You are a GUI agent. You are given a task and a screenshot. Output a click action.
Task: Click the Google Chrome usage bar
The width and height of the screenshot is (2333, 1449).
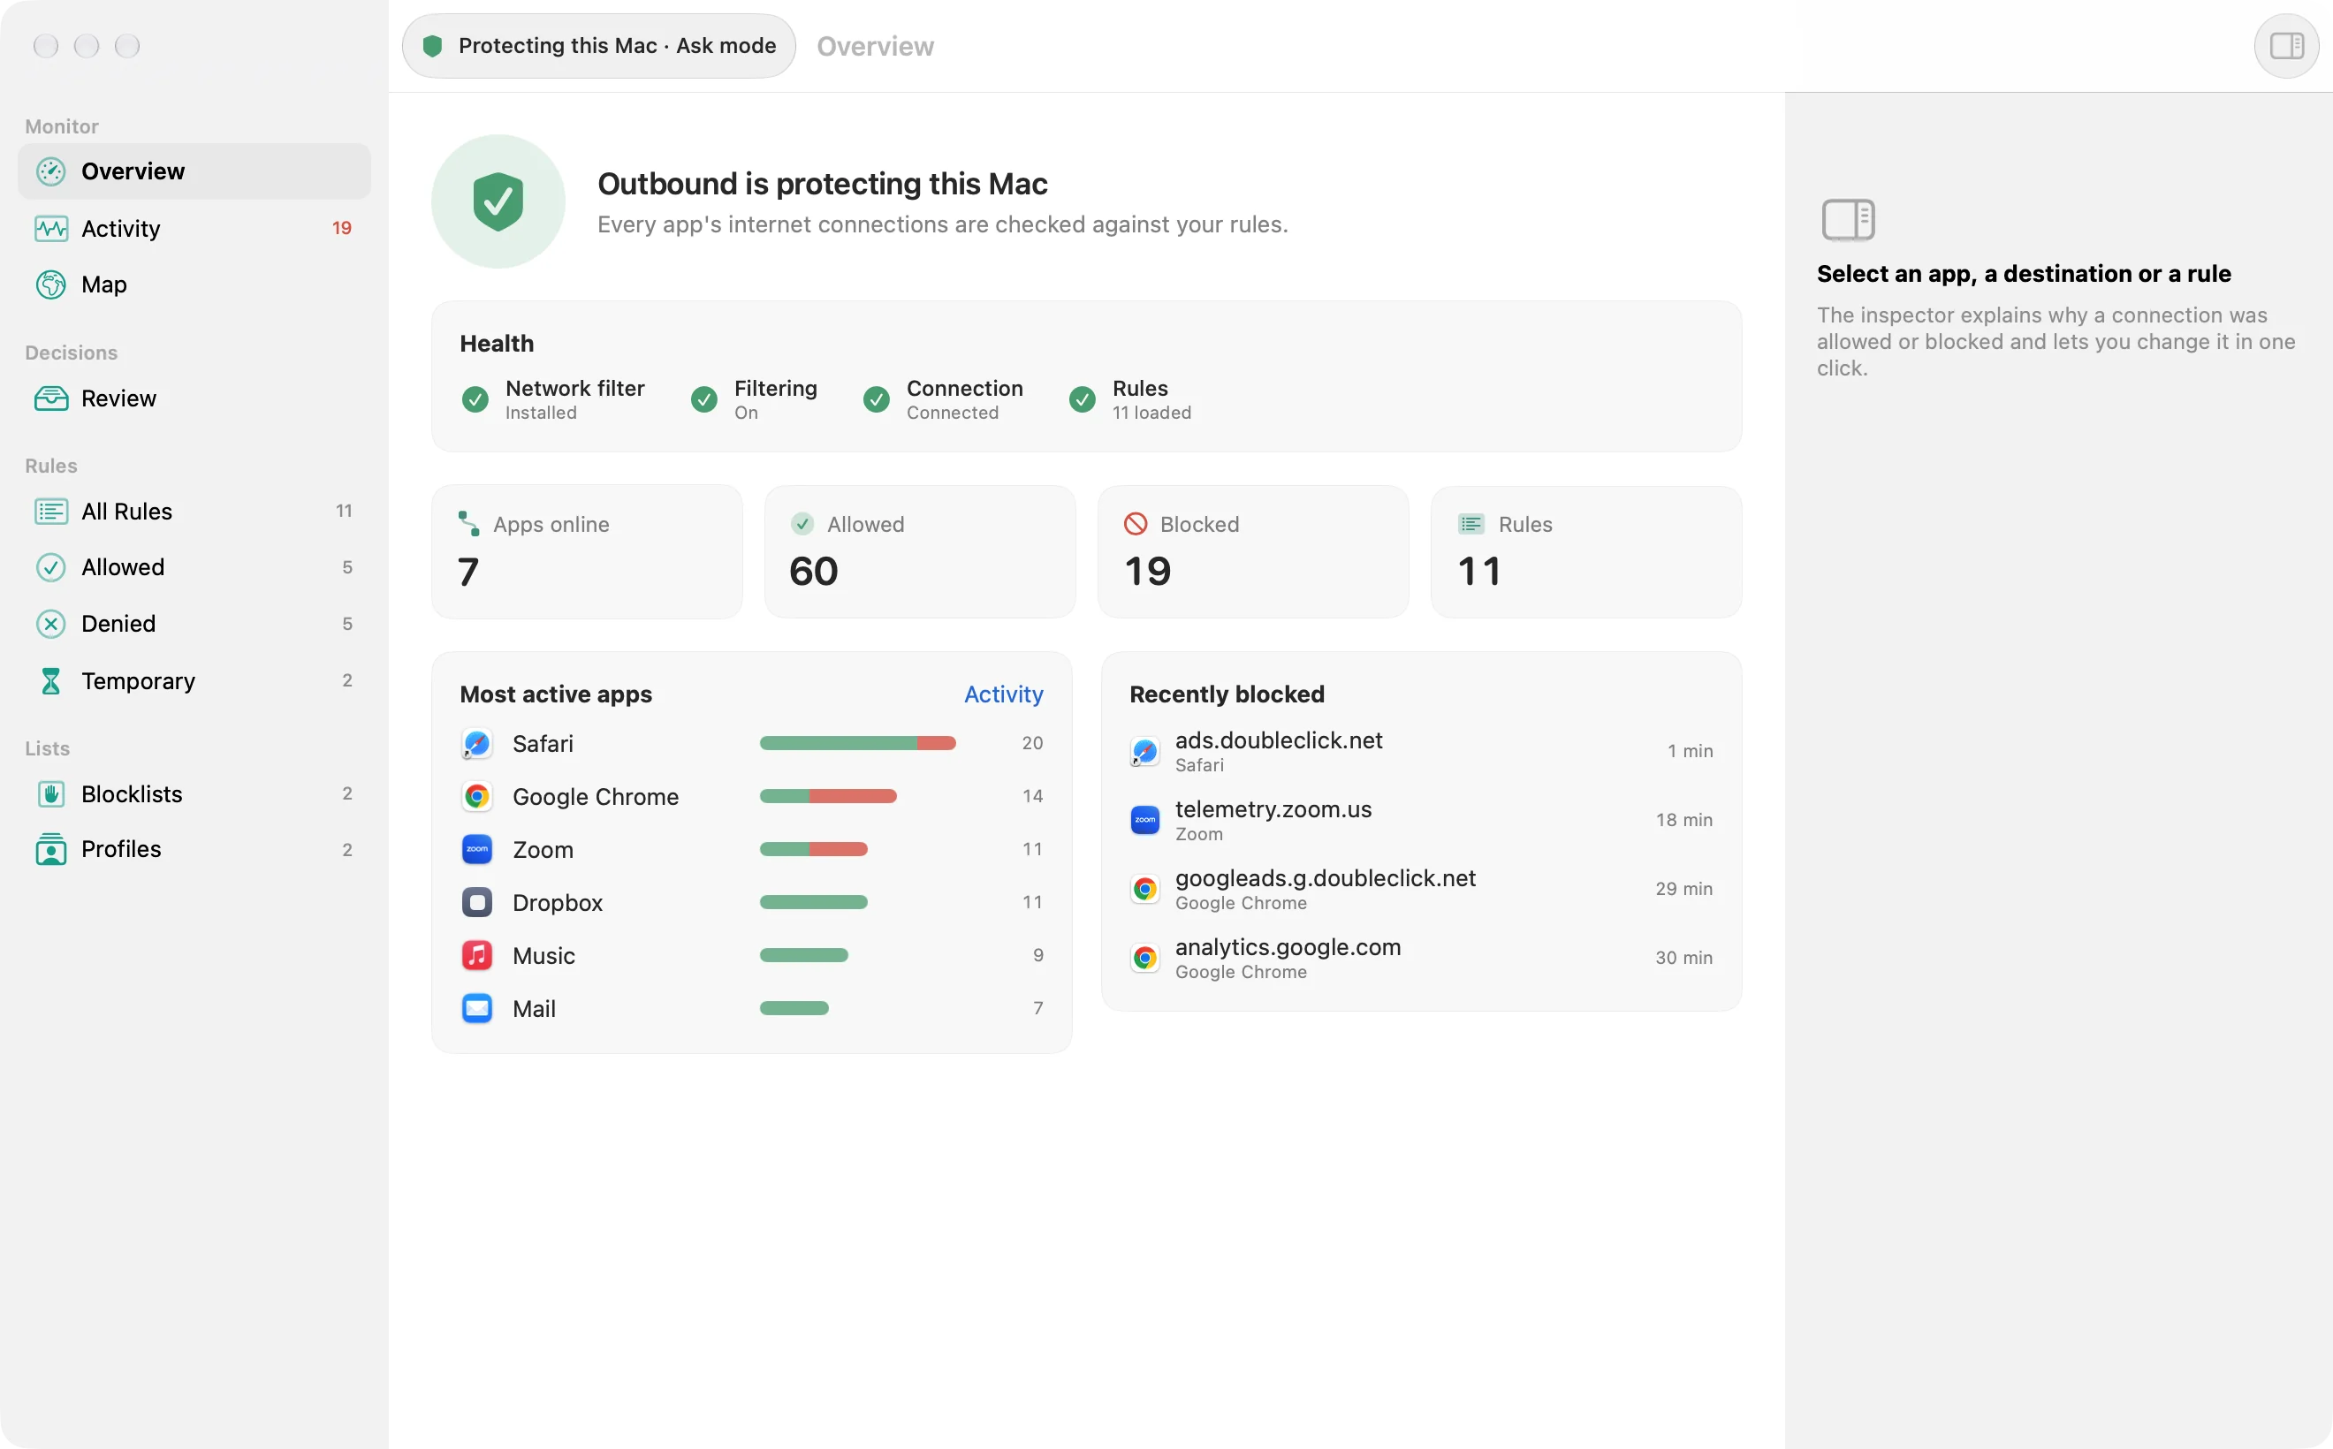(x=827, y=795)
